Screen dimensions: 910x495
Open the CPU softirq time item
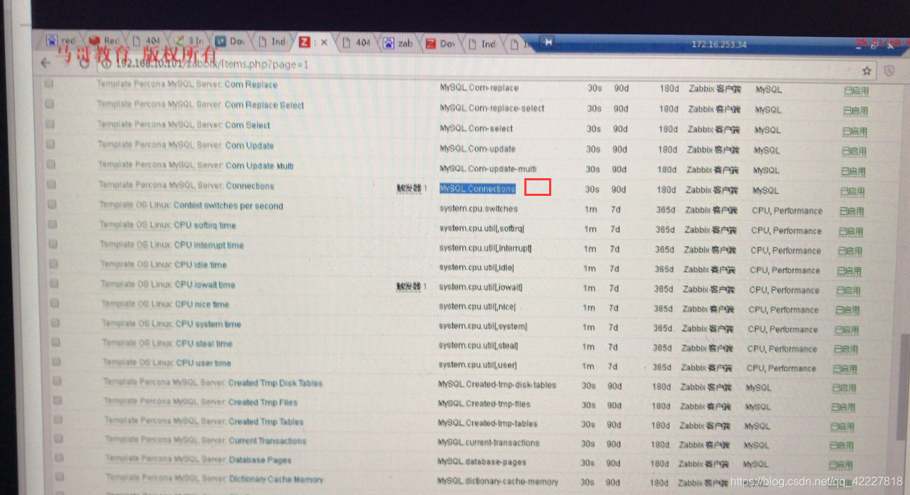pos(205,226)
